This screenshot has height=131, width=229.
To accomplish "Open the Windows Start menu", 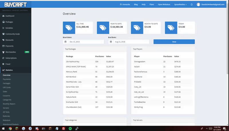I will click(3, 128).
